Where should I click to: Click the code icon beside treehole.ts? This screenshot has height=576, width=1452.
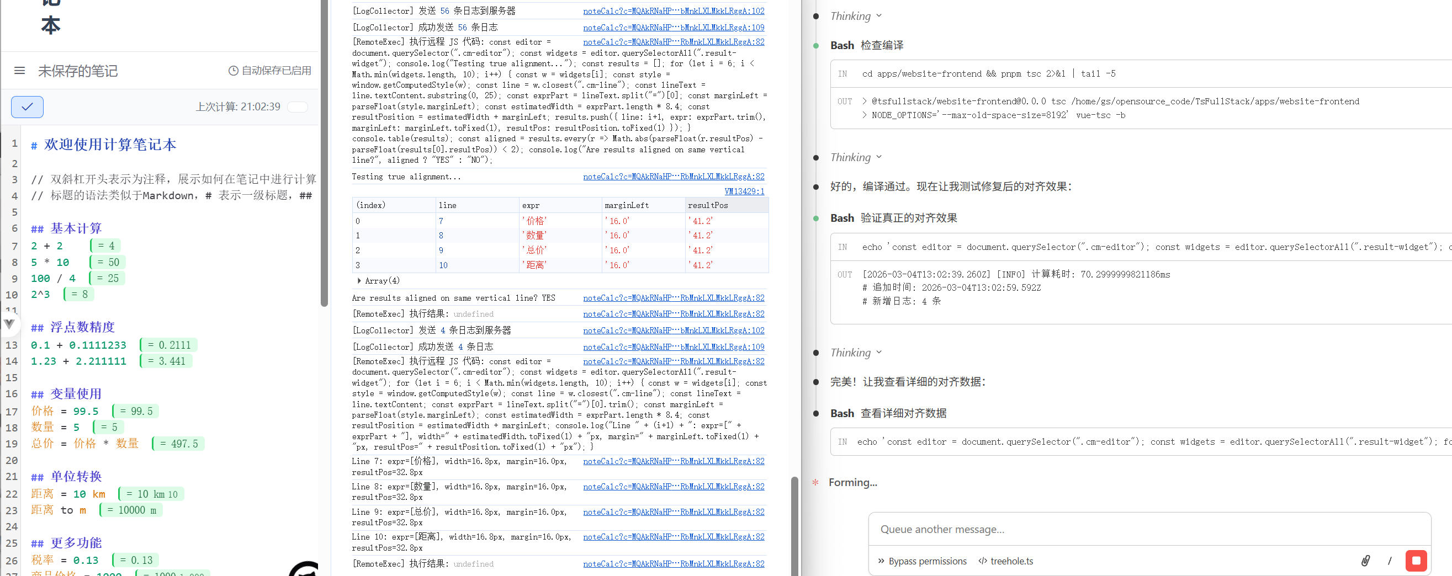(x=983, y=561)
